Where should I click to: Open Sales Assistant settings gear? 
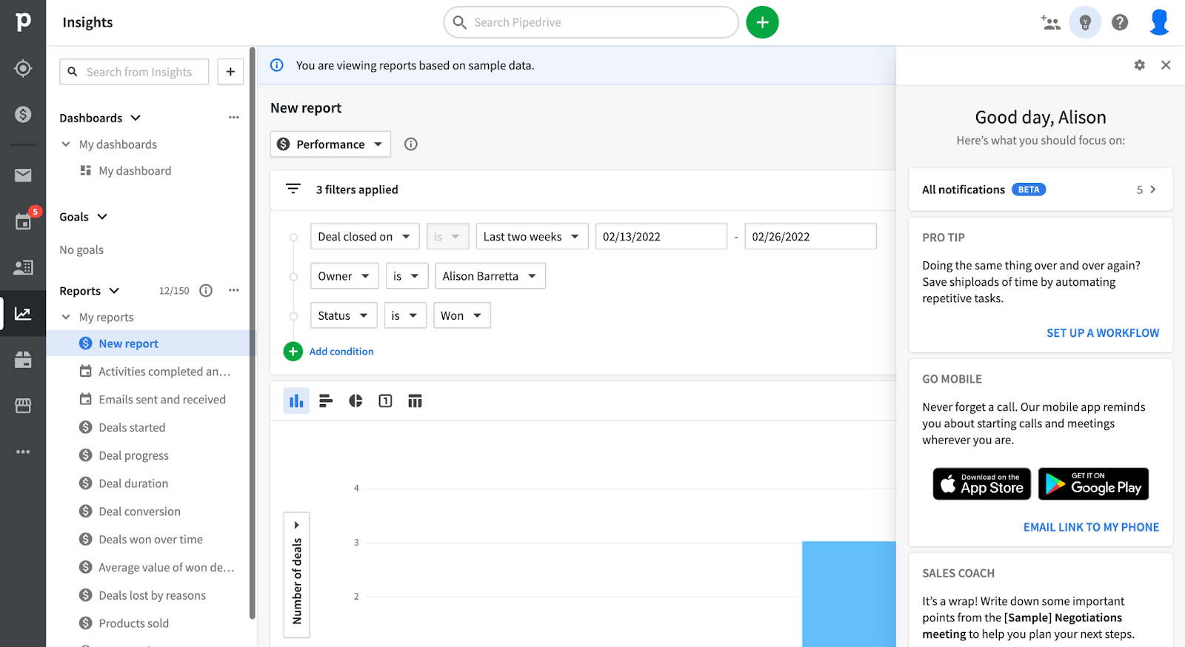coord(1140,65)
